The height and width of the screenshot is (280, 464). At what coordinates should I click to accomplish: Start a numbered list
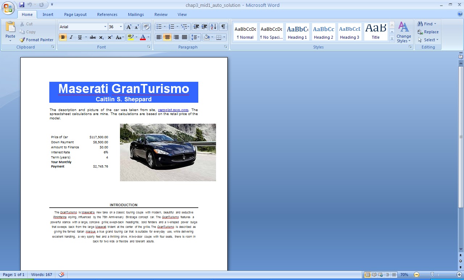[171, 27]
